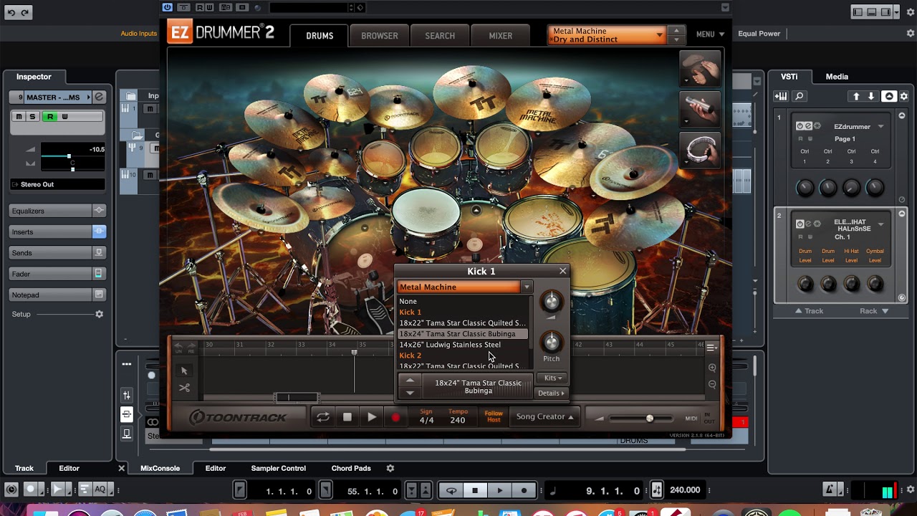
Task: Zoom in on EZdrummer song track
Action: click(x=712, y=368)
